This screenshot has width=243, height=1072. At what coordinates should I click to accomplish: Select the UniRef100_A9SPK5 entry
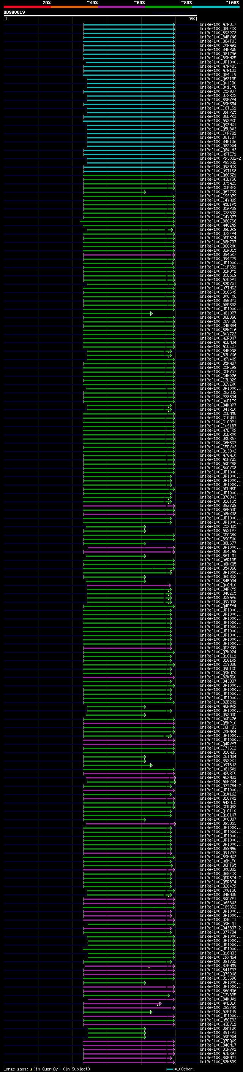[x=218, y=121]
